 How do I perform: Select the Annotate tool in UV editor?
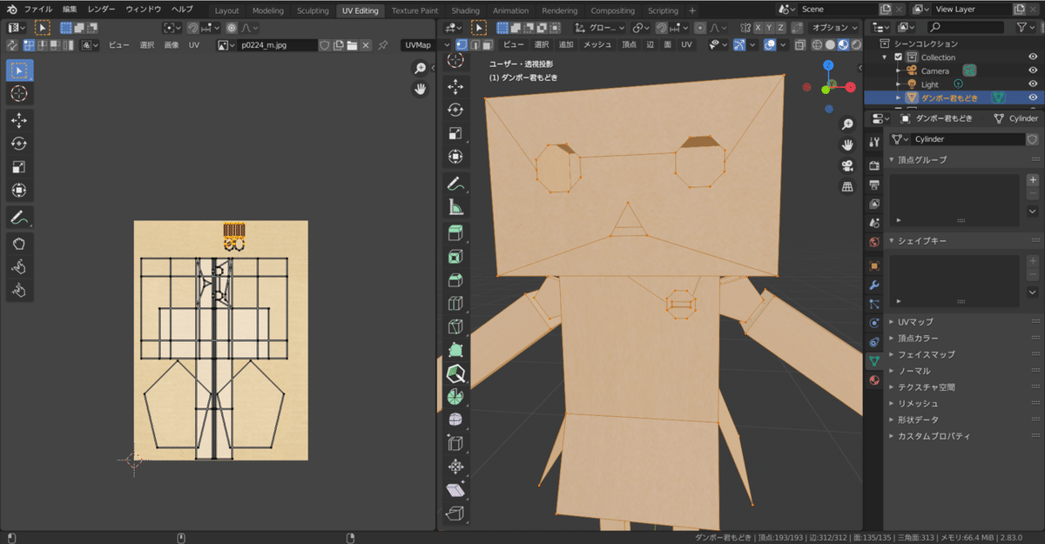(x=19, y=218)
